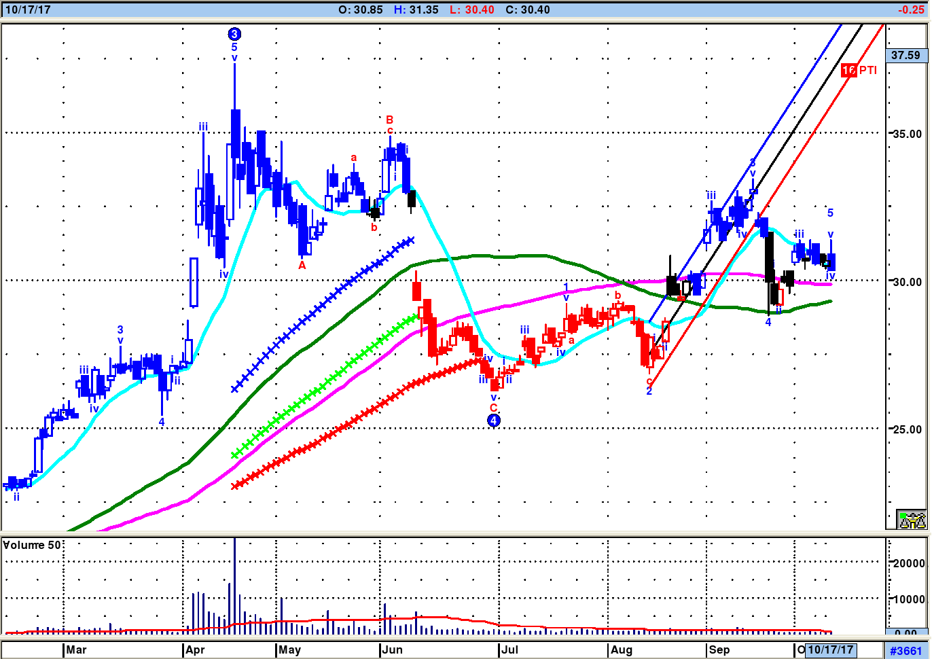This screenshot has width=951, height=659.
Task: Click the blue high value H: 31.35
Action: click(x=416, y=10)
